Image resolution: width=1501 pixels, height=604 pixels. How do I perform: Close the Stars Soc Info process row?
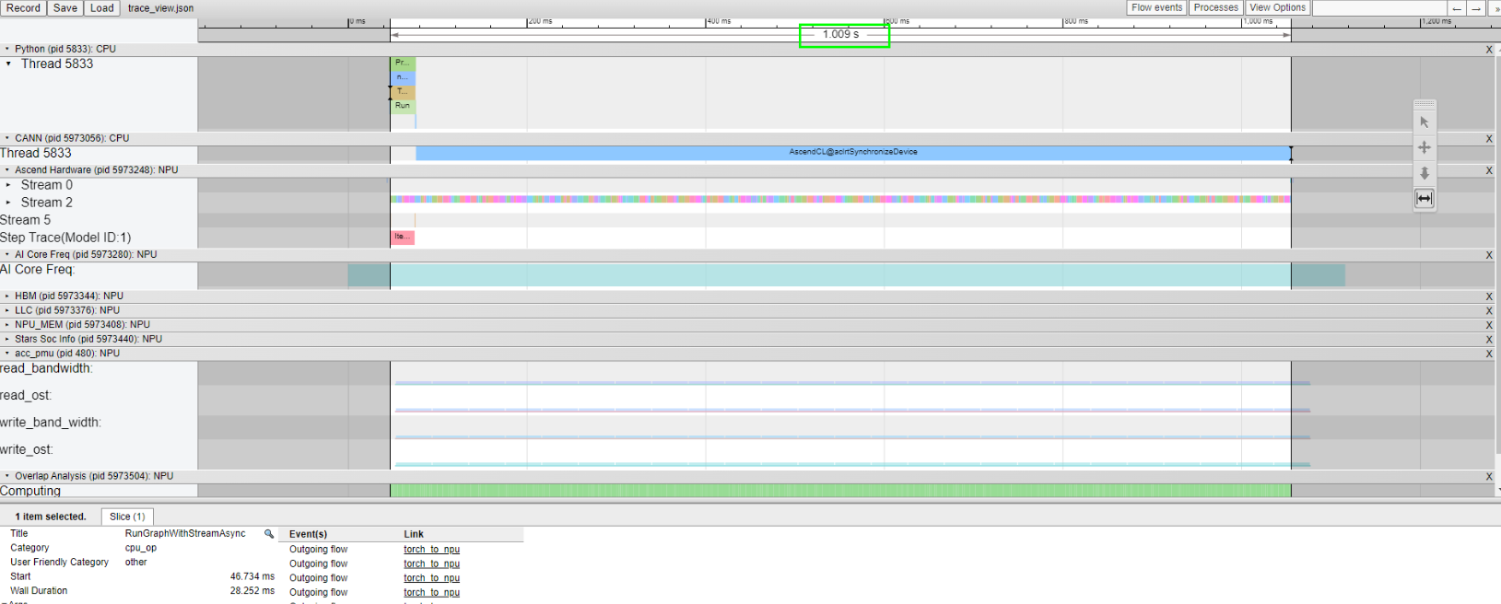[1489, 340]
